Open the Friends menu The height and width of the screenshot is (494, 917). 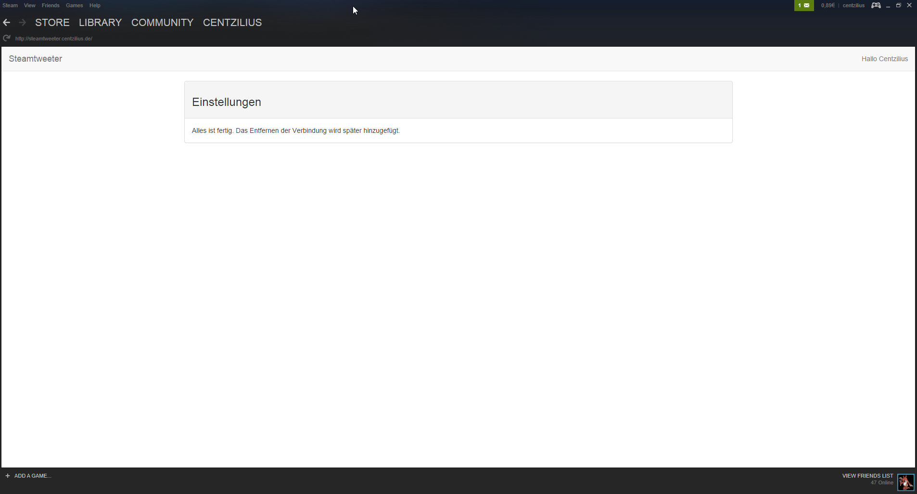coord(51,5)
